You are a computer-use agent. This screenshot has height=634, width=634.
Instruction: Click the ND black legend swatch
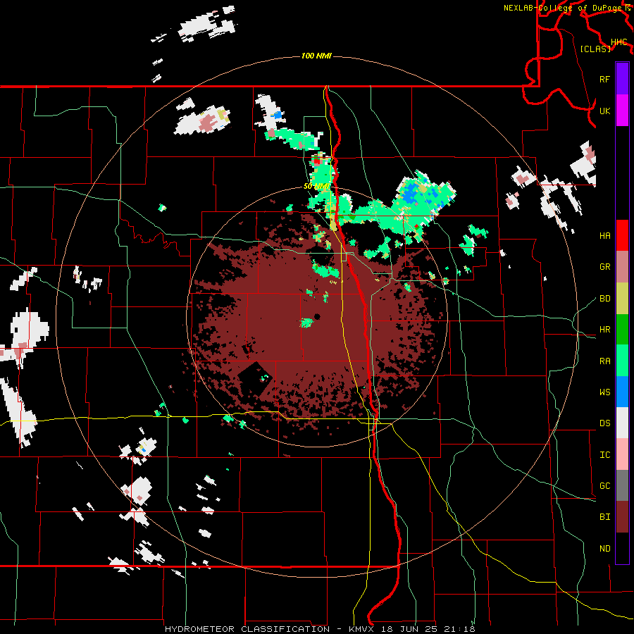point(622,548)
